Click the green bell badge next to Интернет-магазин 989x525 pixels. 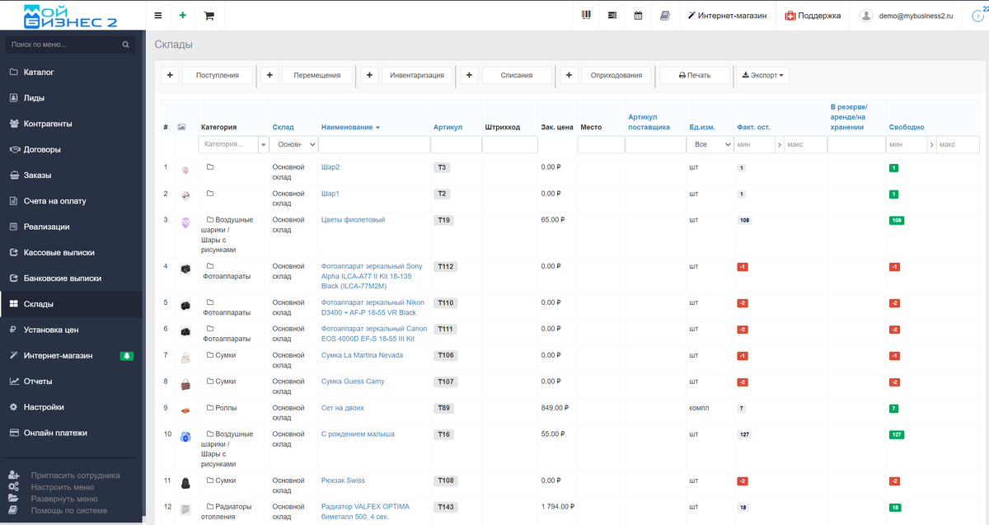126,356
